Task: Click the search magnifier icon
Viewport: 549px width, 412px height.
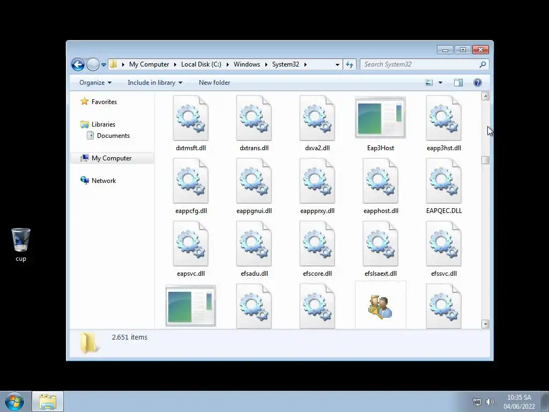Action: tap(483, 64)
